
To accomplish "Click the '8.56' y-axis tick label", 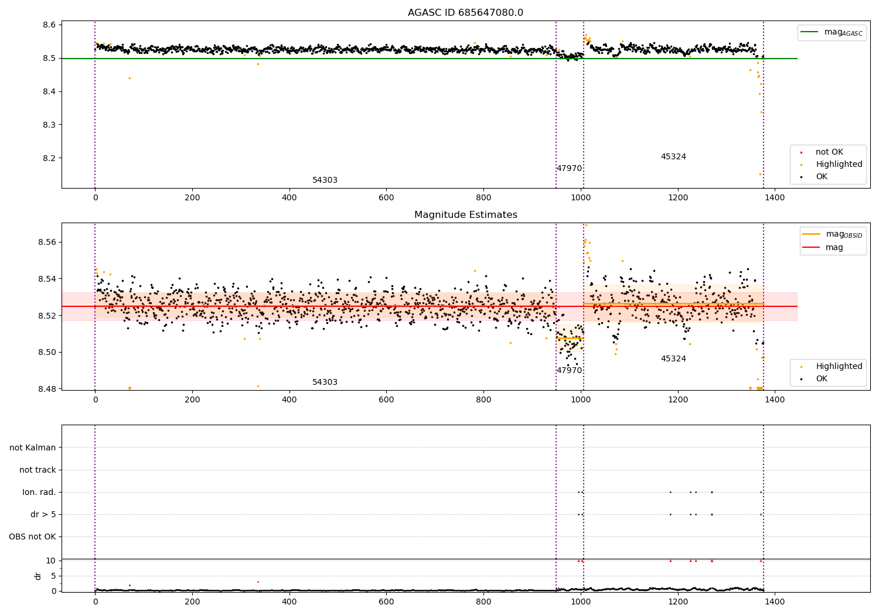I will [47, 242].
